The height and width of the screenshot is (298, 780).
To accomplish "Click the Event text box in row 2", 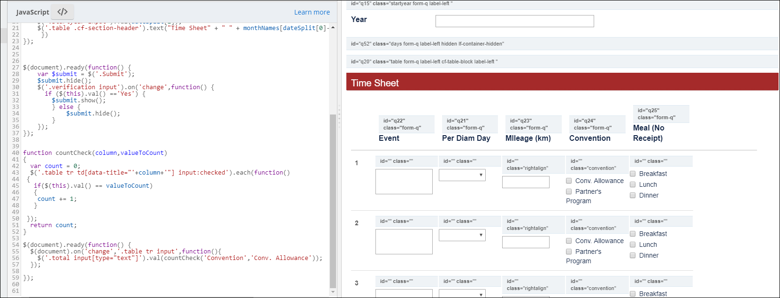I will [404, 242].
